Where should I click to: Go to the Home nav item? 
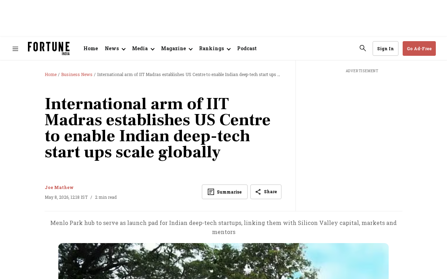91,48
